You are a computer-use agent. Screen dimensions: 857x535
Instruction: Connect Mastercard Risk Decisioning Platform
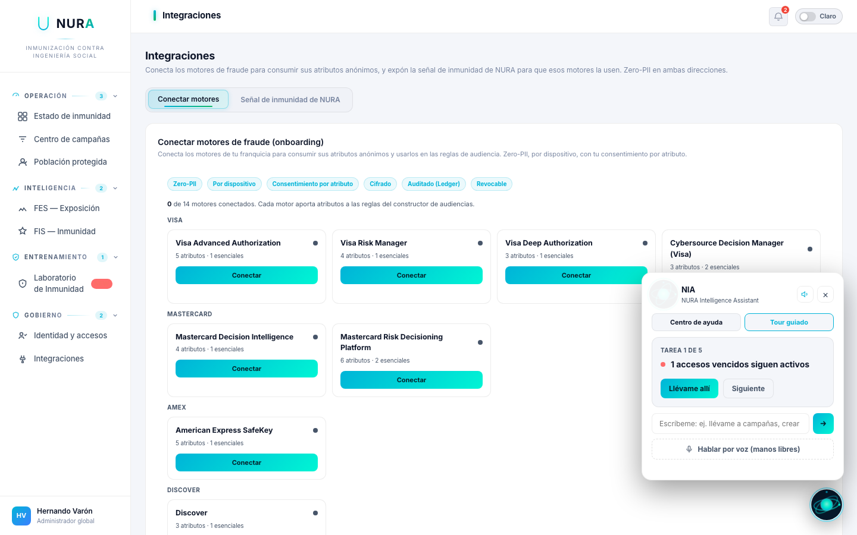coord(411,380)
